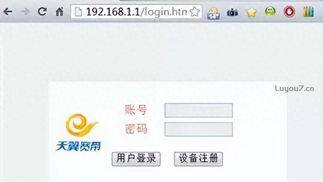Viewport: 323px width, 182px height.
Task: Go to the browser home page
Action: pyautogui.click(x=60, y=11)
